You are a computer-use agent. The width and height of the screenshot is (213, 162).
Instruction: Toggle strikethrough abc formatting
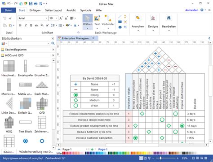[x=36, y=26]
